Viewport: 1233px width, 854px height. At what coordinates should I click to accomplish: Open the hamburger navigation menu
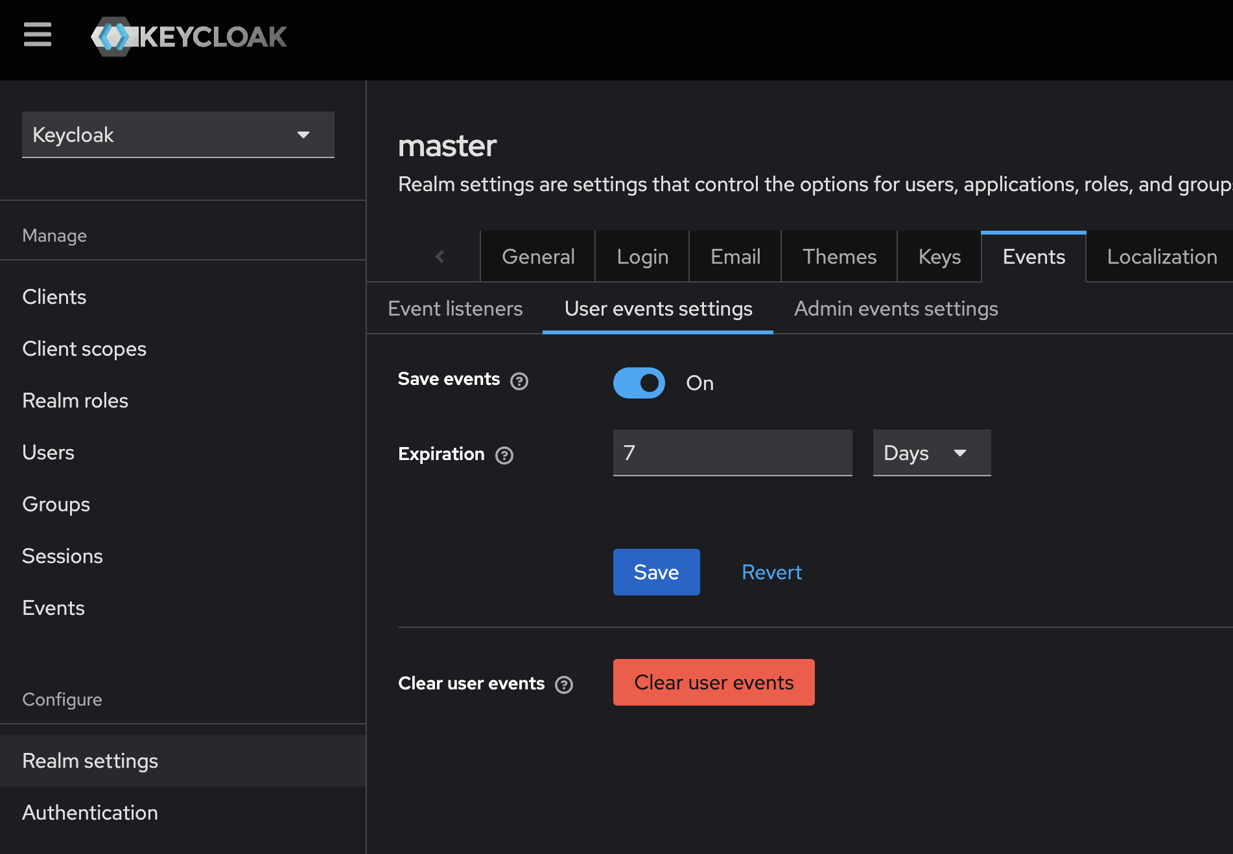(x=37, y=35)
